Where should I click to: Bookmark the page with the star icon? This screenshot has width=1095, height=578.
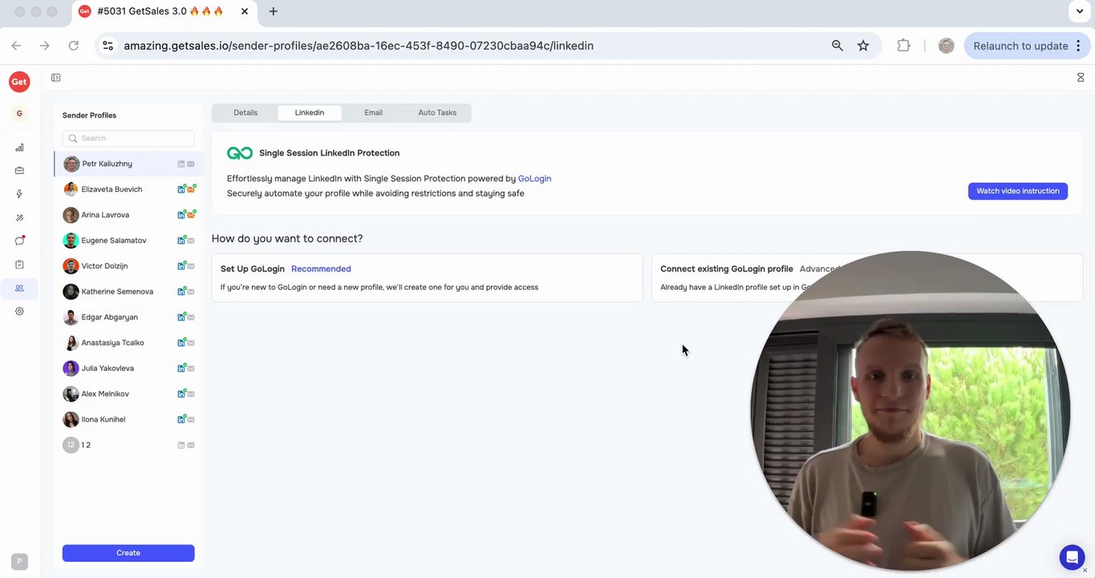pos(863,46)
